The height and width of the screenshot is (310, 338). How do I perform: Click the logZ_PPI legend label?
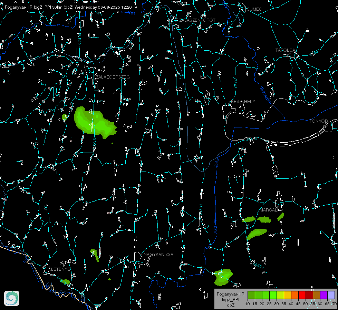pyautogui.click(x=230, y=299)
